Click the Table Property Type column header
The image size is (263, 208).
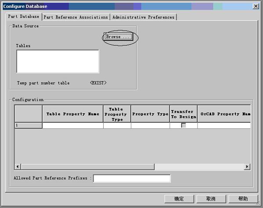117,114
